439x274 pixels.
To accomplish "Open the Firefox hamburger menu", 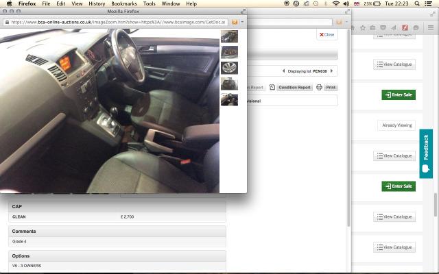I will tap(431, 27).
